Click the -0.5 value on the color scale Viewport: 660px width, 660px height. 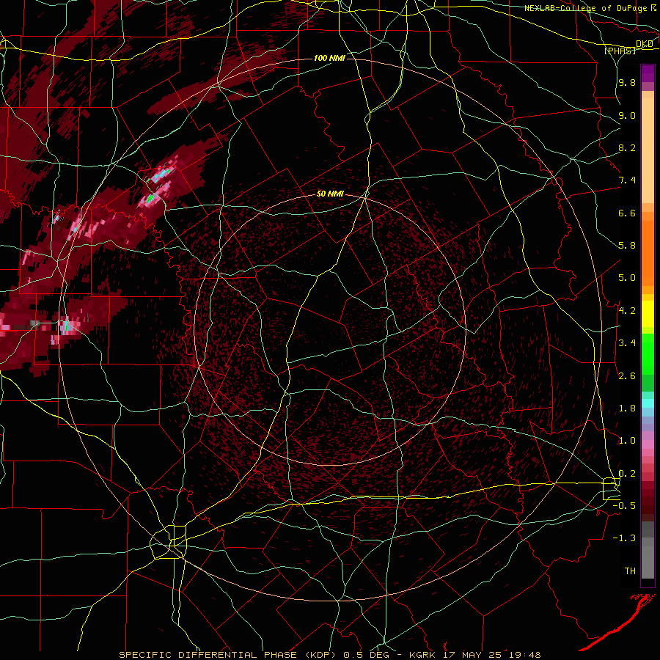tap(624, 506)
